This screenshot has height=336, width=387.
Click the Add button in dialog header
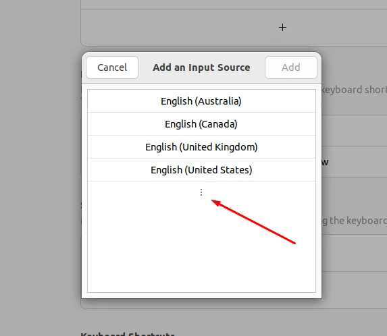(x=291, y=67)
